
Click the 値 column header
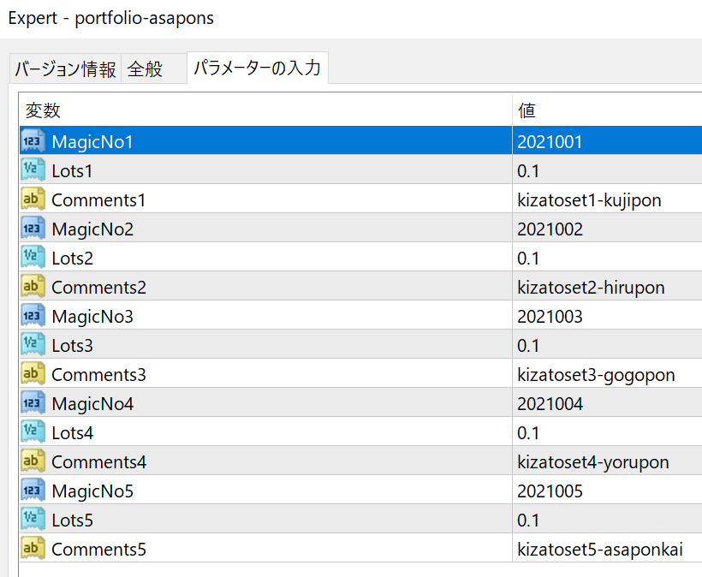coord(527,110)
